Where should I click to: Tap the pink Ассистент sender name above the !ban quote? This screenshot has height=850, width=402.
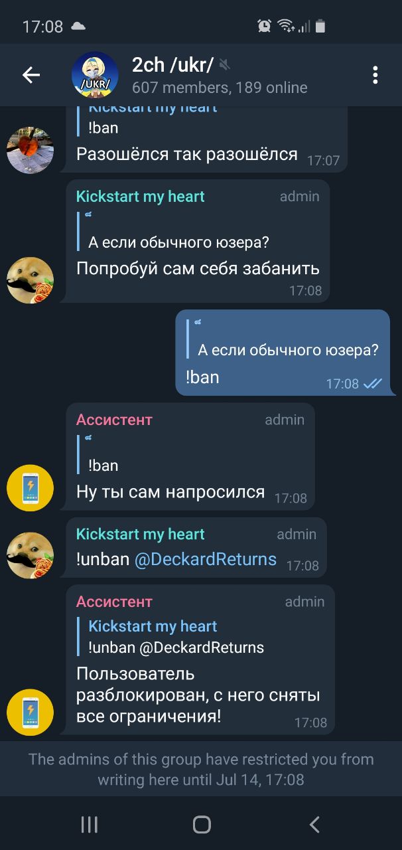click(114, 420)
